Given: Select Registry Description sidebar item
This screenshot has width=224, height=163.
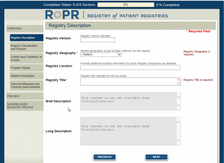Looking at the screenshot, I should pyautogui.click(x=27, y=38).
